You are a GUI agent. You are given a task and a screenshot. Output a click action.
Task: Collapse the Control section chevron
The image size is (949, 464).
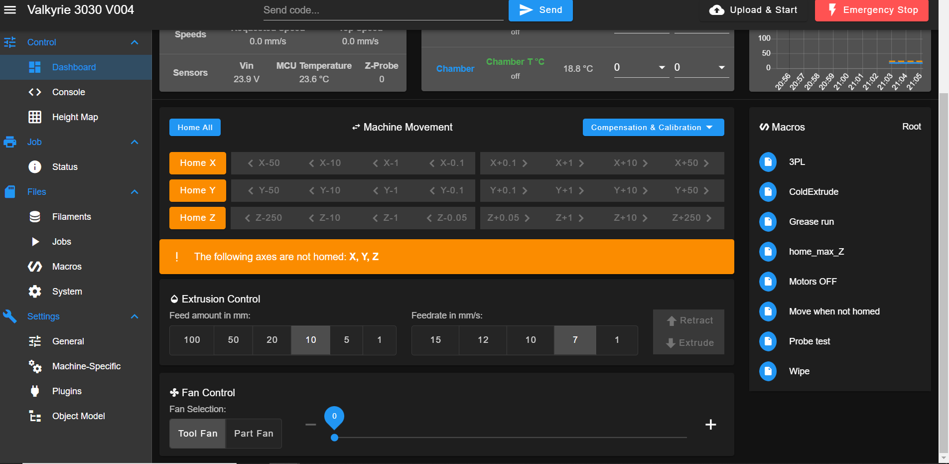tap(135, 42)
